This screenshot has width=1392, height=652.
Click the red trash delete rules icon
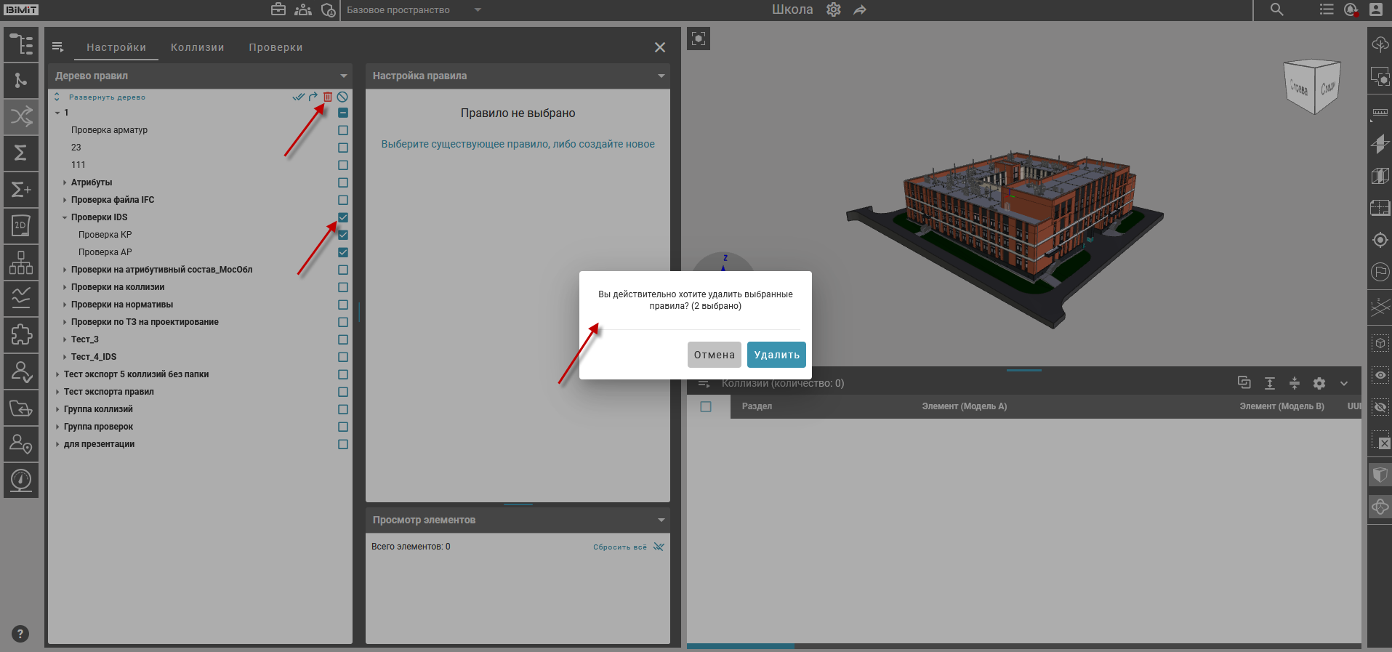point(328,97)
